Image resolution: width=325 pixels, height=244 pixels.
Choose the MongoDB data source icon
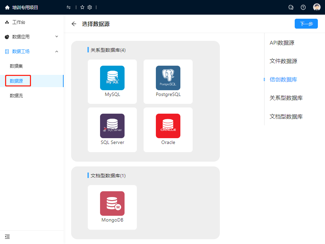(x=112, y=204)
